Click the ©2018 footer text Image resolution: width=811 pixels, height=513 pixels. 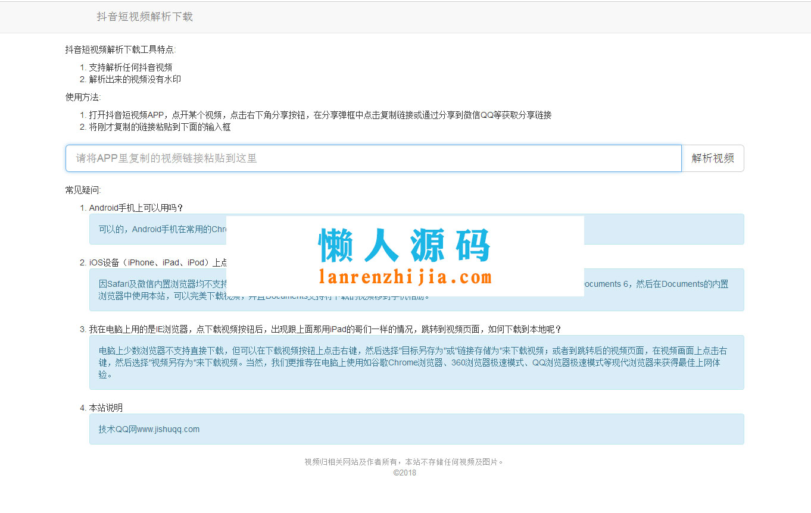(x=405, y=473)
